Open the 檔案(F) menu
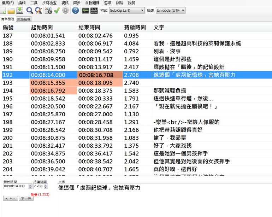 pos(8,3)
